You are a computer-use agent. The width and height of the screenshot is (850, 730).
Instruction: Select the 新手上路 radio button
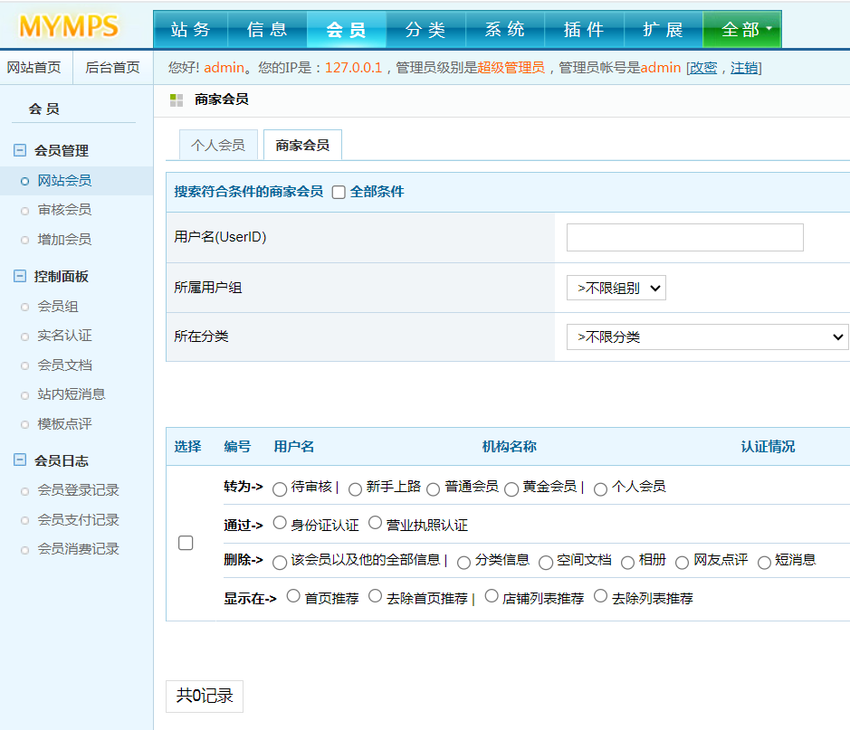point(355,489)
